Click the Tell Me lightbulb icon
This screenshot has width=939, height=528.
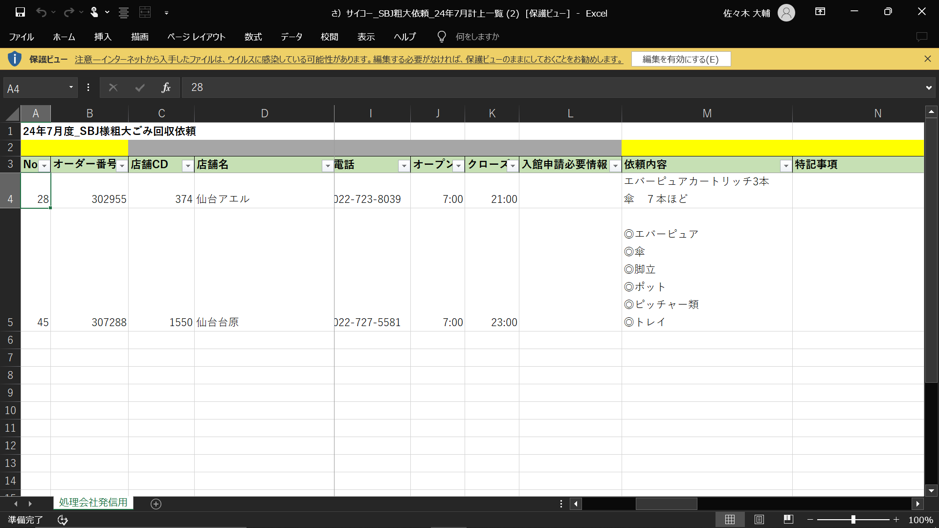(x=442, y=37)
